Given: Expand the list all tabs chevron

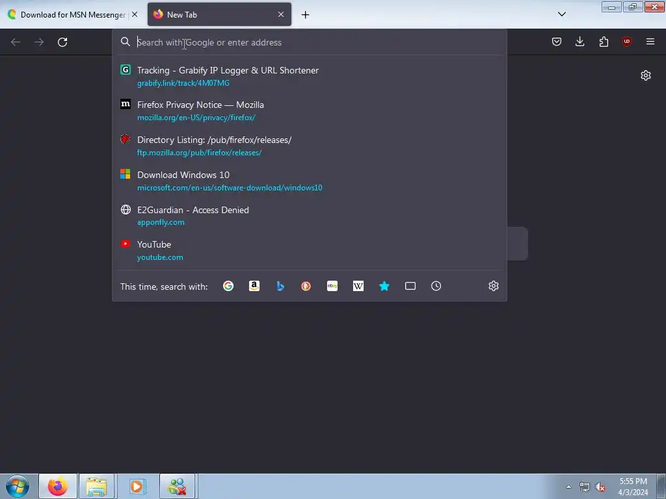Looking at the screenshot, I should point(561,14).
